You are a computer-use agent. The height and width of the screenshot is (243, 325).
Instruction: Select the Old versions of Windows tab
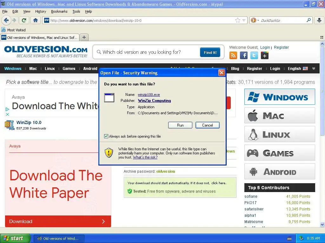[x=40, y=37]
